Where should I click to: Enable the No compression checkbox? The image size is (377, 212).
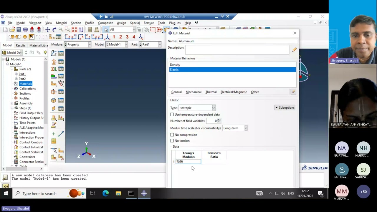pyautogui.click(x=172, y=135)
